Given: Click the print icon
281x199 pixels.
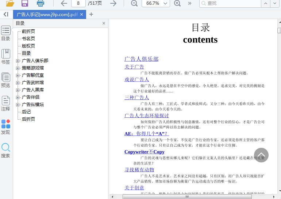Looking at the screenshot, I should point(41,3).
